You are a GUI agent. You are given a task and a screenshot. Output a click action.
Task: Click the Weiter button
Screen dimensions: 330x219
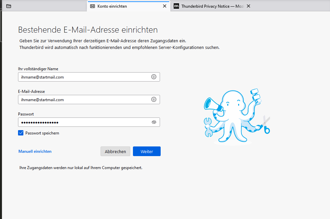[x=147, y=151]
